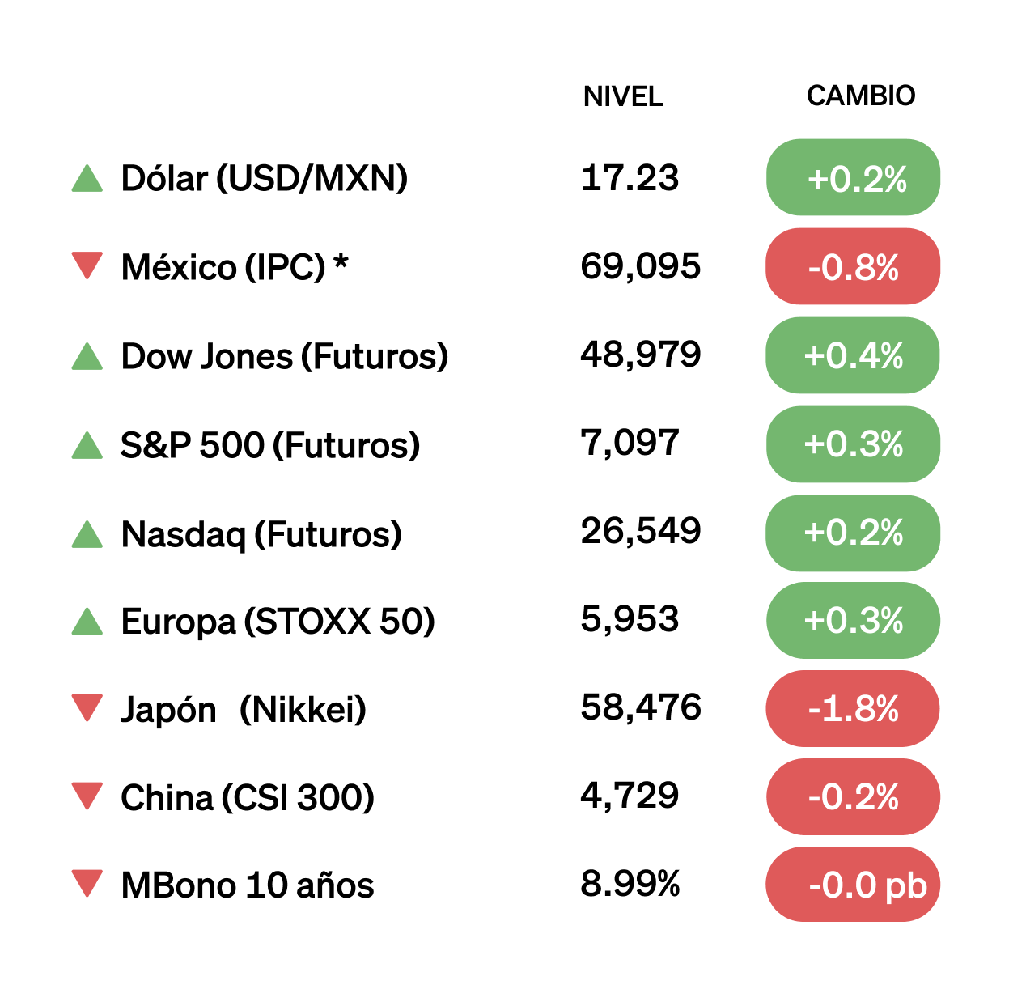Screen dimensions: 1009x985
Task: Click the -0.0 pb badge for MBono
Action: 853,885
